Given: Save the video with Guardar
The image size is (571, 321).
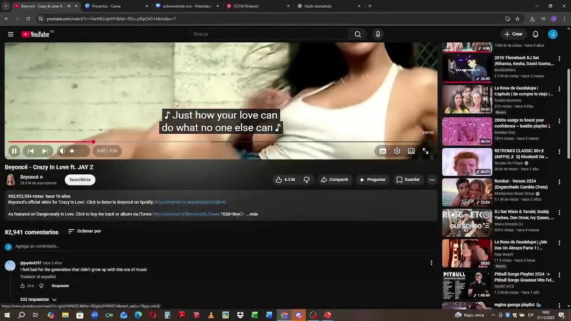Looking at the screenshot, I should (408, 180).
